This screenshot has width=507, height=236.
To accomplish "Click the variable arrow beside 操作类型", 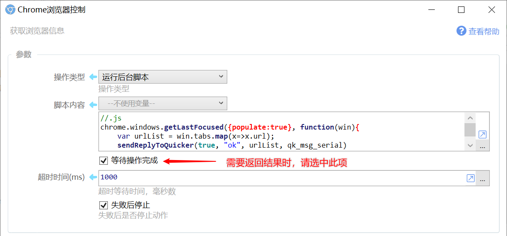I will pos(93,77).
